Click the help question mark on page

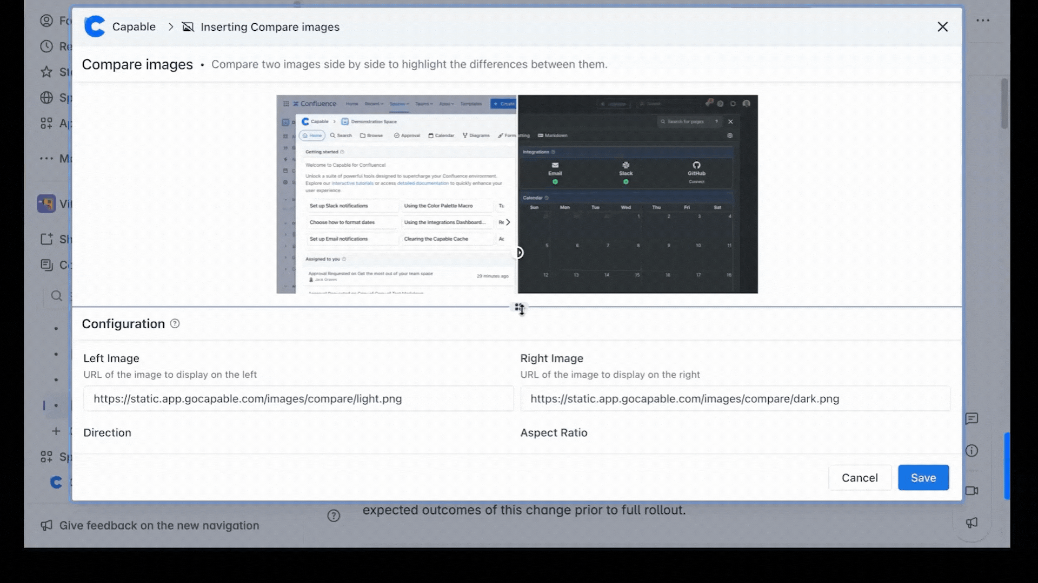334,516
